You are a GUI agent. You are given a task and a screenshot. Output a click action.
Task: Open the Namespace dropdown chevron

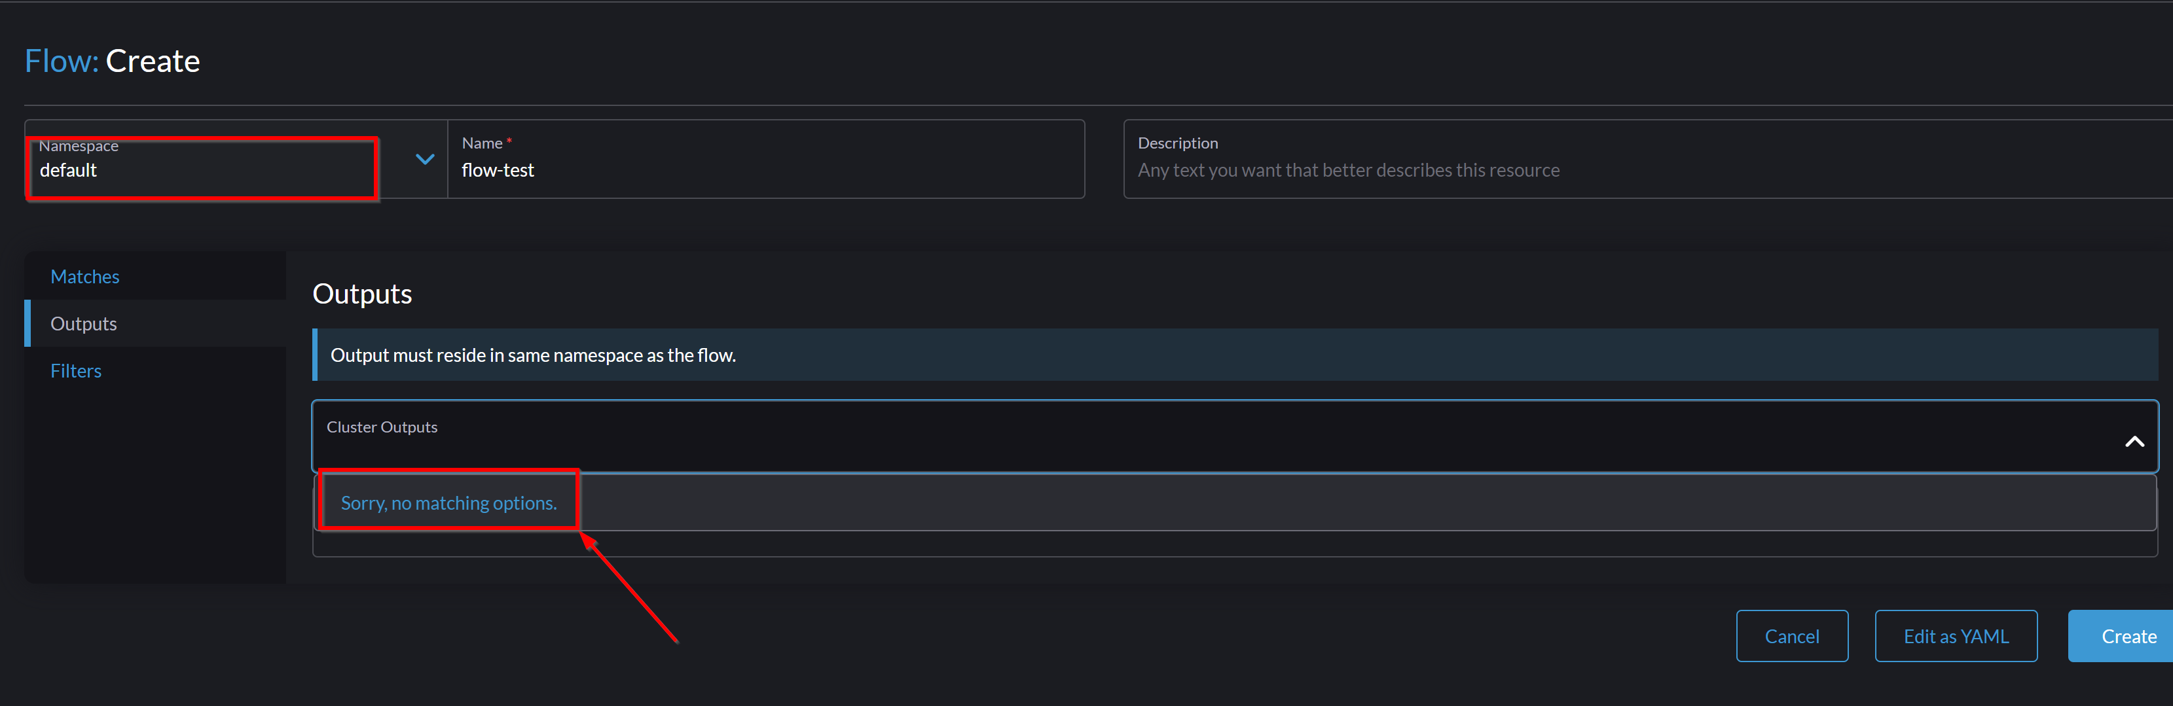click(x=425, y=160)
